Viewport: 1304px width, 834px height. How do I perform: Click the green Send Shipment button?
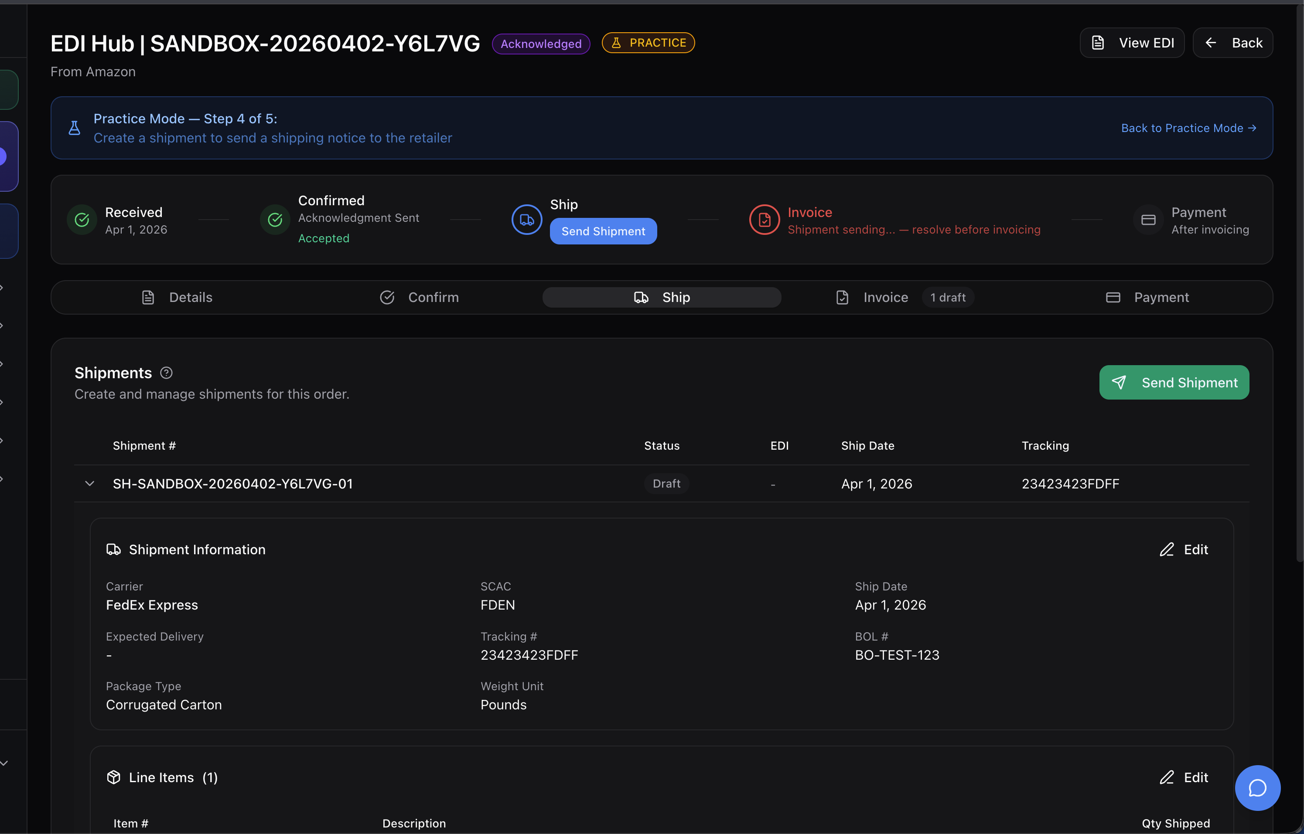1174,382
